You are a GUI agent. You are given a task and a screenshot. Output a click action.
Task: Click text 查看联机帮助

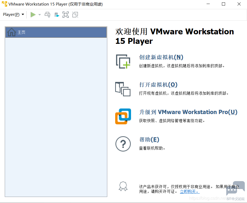click(x=152, y=148)
